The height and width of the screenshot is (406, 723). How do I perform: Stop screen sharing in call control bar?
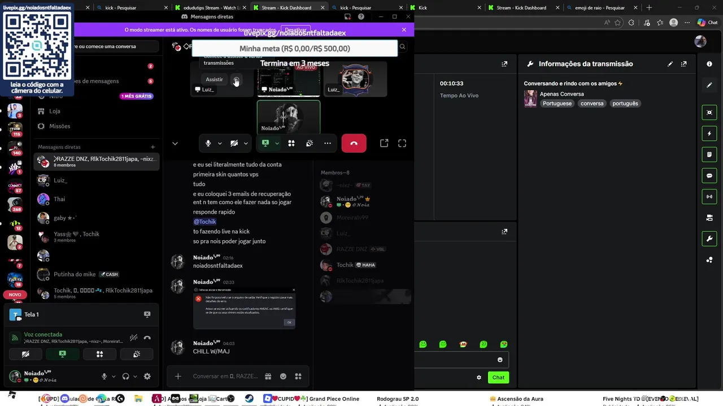pos(265,143)
